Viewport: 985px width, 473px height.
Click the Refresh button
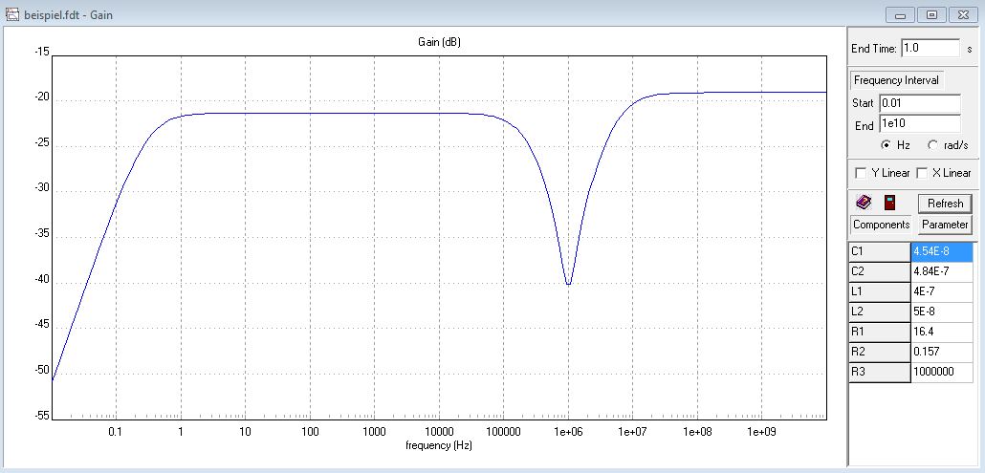tap(945, 204)
